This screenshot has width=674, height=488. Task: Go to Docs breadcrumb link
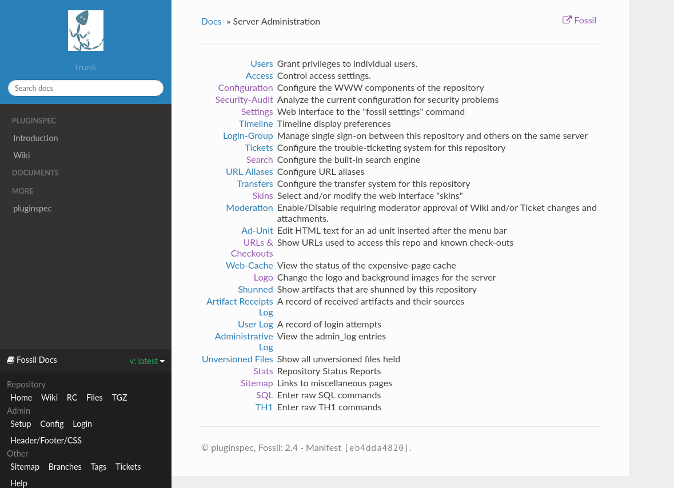(x=211, y=21)
